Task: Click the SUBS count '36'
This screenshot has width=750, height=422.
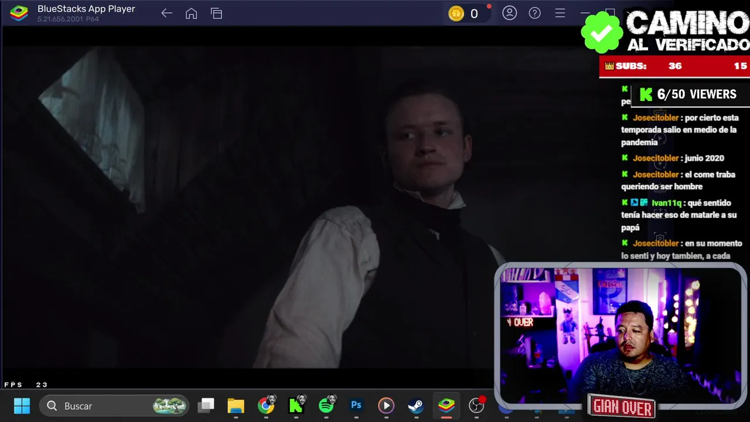Action: (x=675, y=66)
